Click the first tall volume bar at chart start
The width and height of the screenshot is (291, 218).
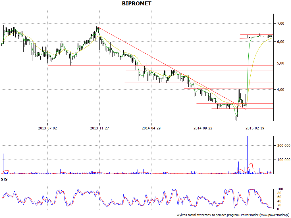(3, 163)
